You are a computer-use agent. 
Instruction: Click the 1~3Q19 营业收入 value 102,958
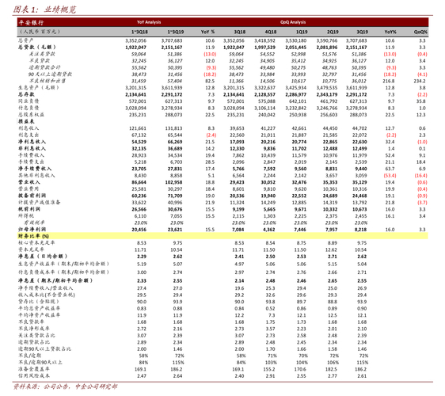pos(173,182)
